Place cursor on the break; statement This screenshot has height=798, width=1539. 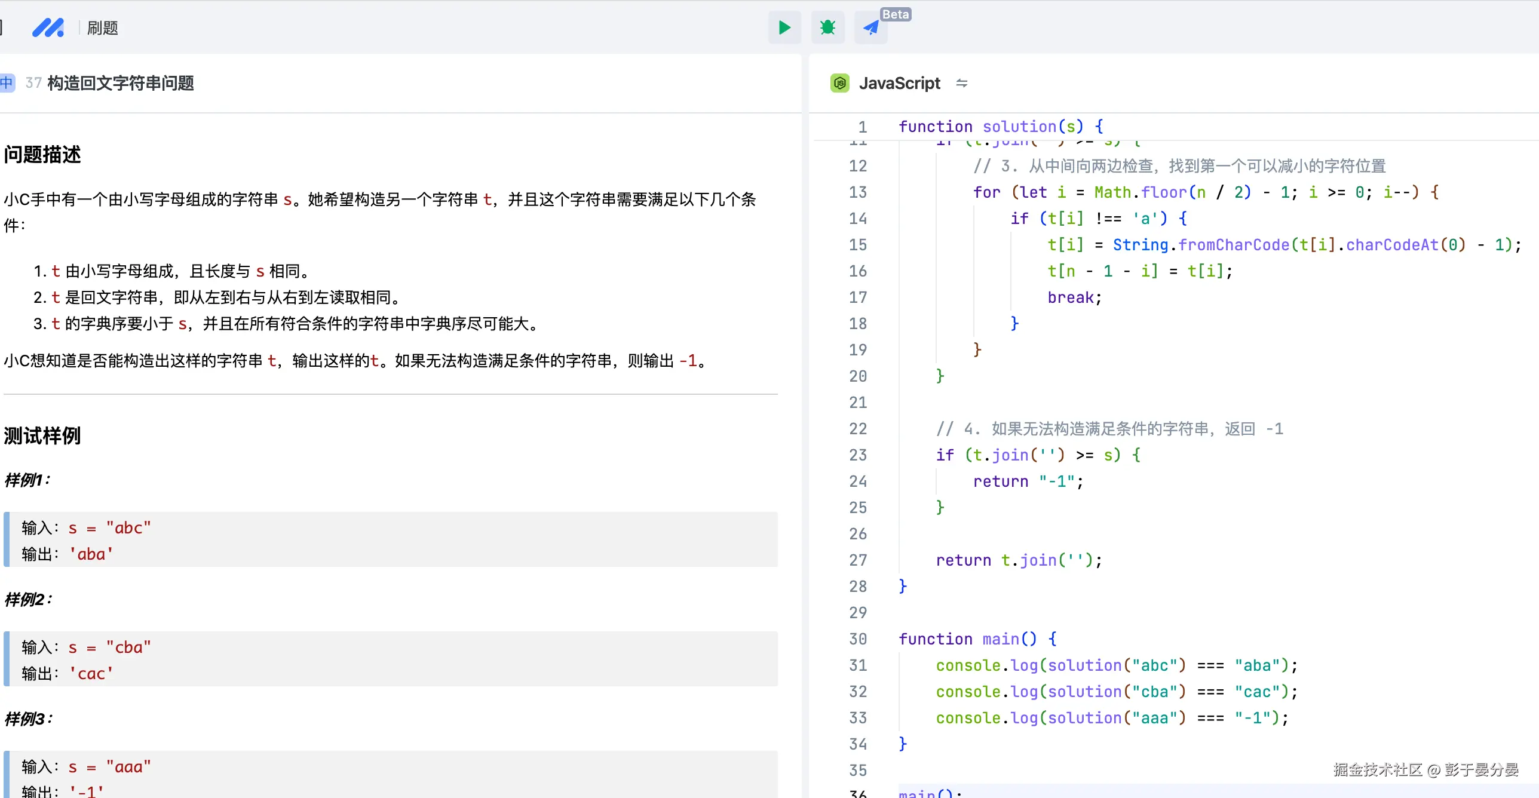click(x=1074, y=297)
